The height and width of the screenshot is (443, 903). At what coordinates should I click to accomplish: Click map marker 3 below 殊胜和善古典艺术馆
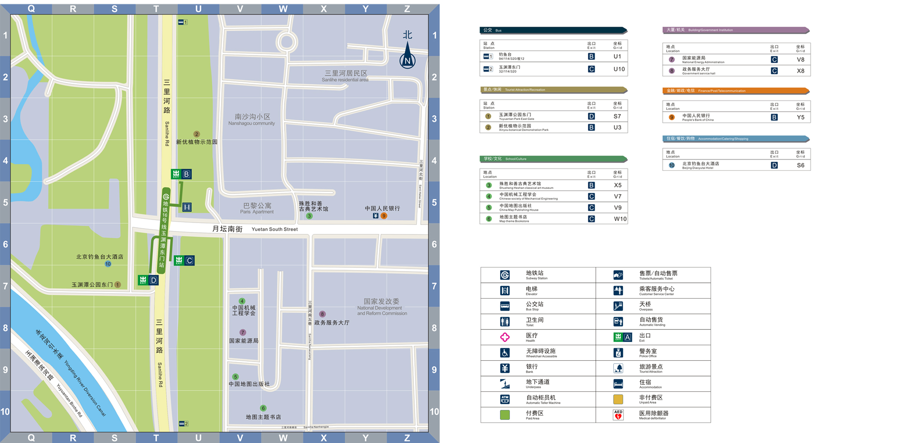[x=309, y=216]
